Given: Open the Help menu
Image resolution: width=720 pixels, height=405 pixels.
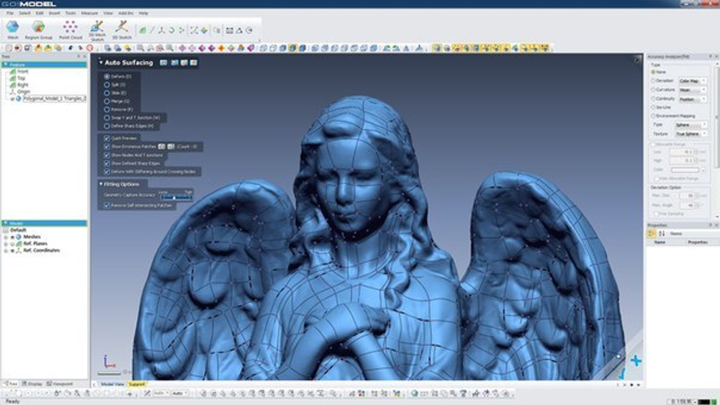Looking at the screenshot, I should [144, 13].
